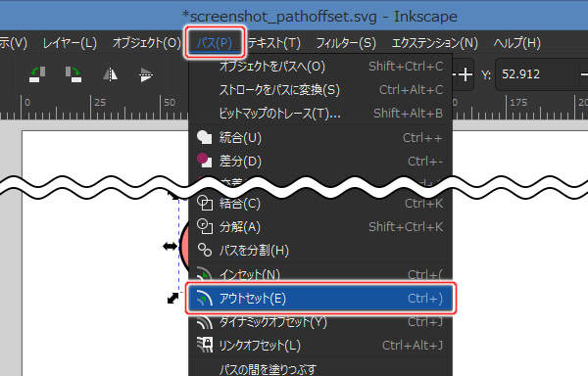Select 統合(U) union command
Screen dimensions: 588x376
click(x=320, y=138)
